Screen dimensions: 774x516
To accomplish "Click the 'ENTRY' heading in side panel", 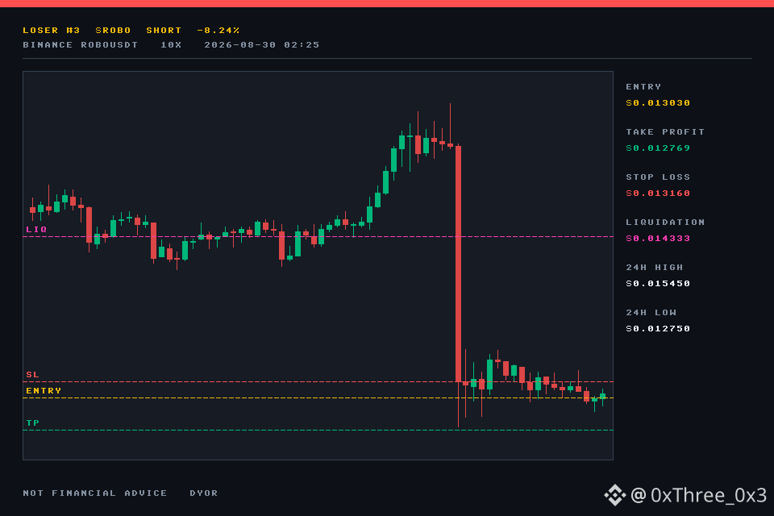I will (643, 87).
